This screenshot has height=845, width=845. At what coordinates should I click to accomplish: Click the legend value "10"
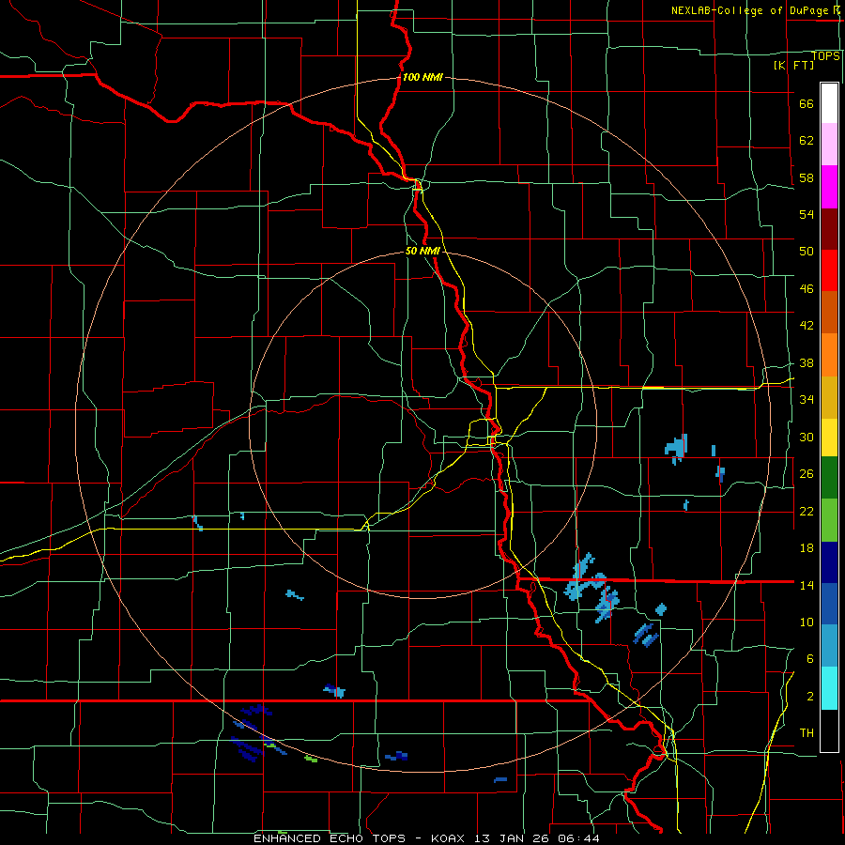pyautogui.click(x=807, y=622)
